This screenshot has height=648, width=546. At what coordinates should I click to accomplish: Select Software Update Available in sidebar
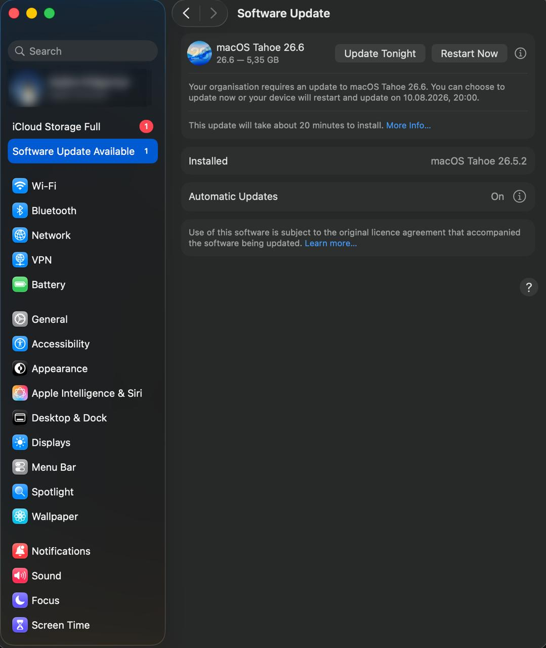(x=82, y=151)
